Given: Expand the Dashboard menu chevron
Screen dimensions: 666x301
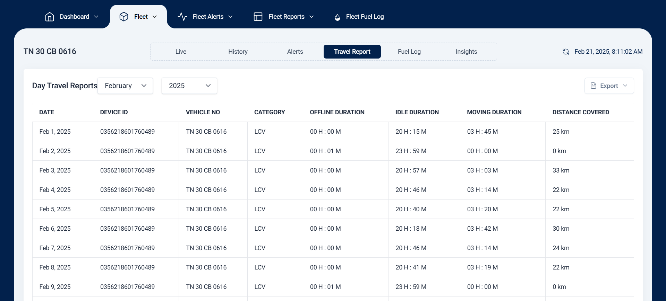Looking at the screenshot, I should pos(96,17).
